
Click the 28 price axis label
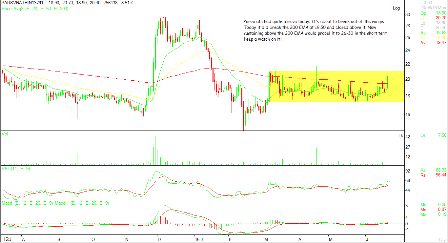tap(408, 26)
